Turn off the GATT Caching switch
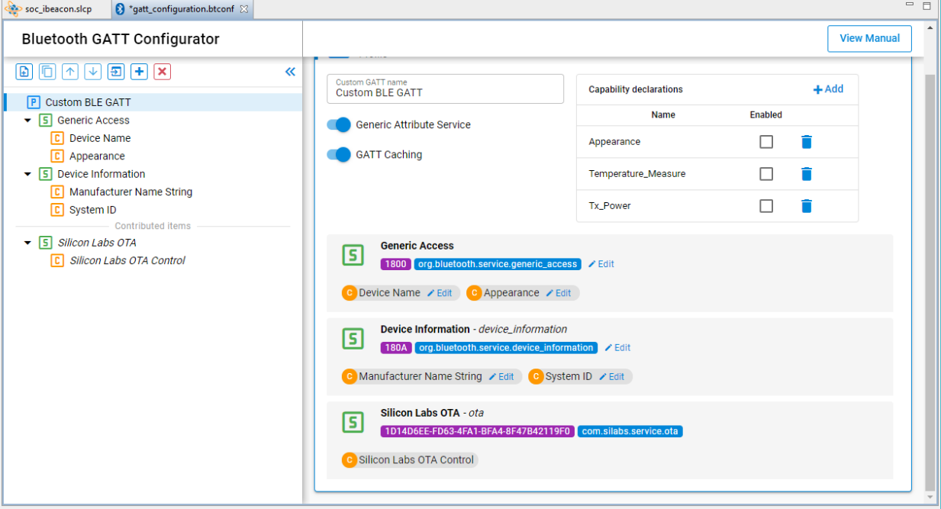The width and height of the screenshot is (941, 509). (x=339, y=155)
